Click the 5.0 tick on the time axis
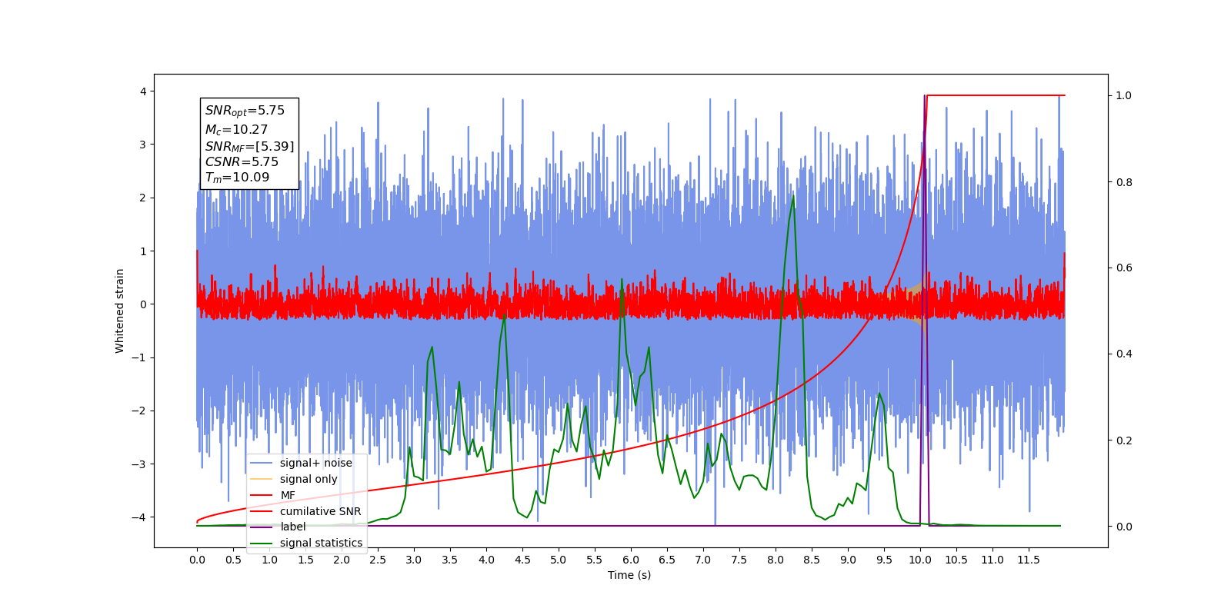Viewport: 1231px width, 615px height. point(559,560)
